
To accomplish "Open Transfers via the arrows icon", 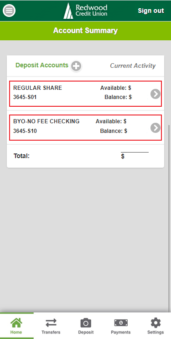I will pos(51,323).
